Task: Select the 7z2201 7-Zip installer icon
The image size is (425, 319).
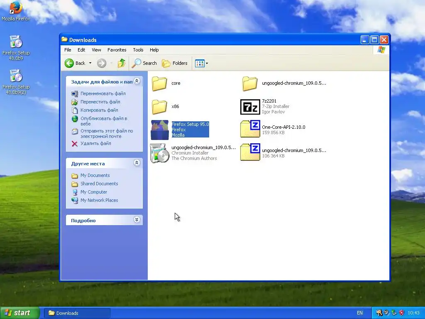Action: click(250, 107)
